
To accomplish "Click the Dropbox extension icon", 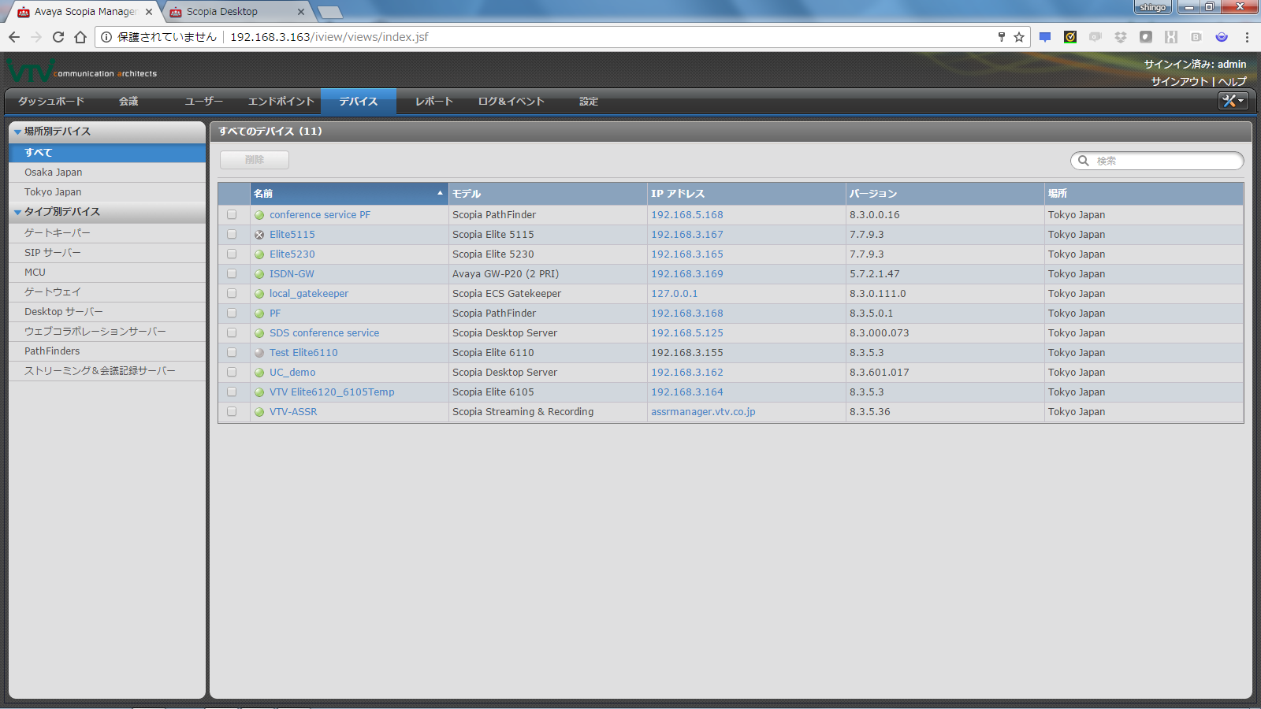I will [x=1121, y=37].
